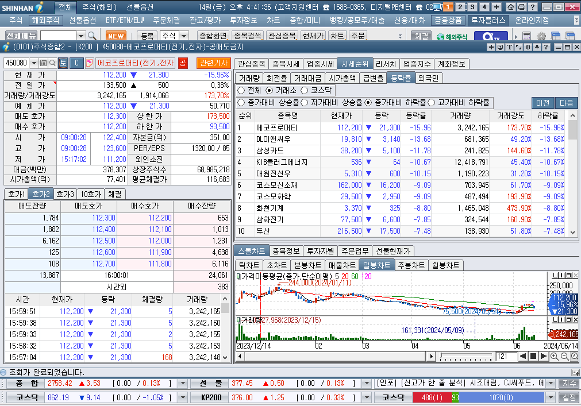Click the magnifier search icon beside menu search box
Viewport: 581px width, 406px height.
point(92,36)
